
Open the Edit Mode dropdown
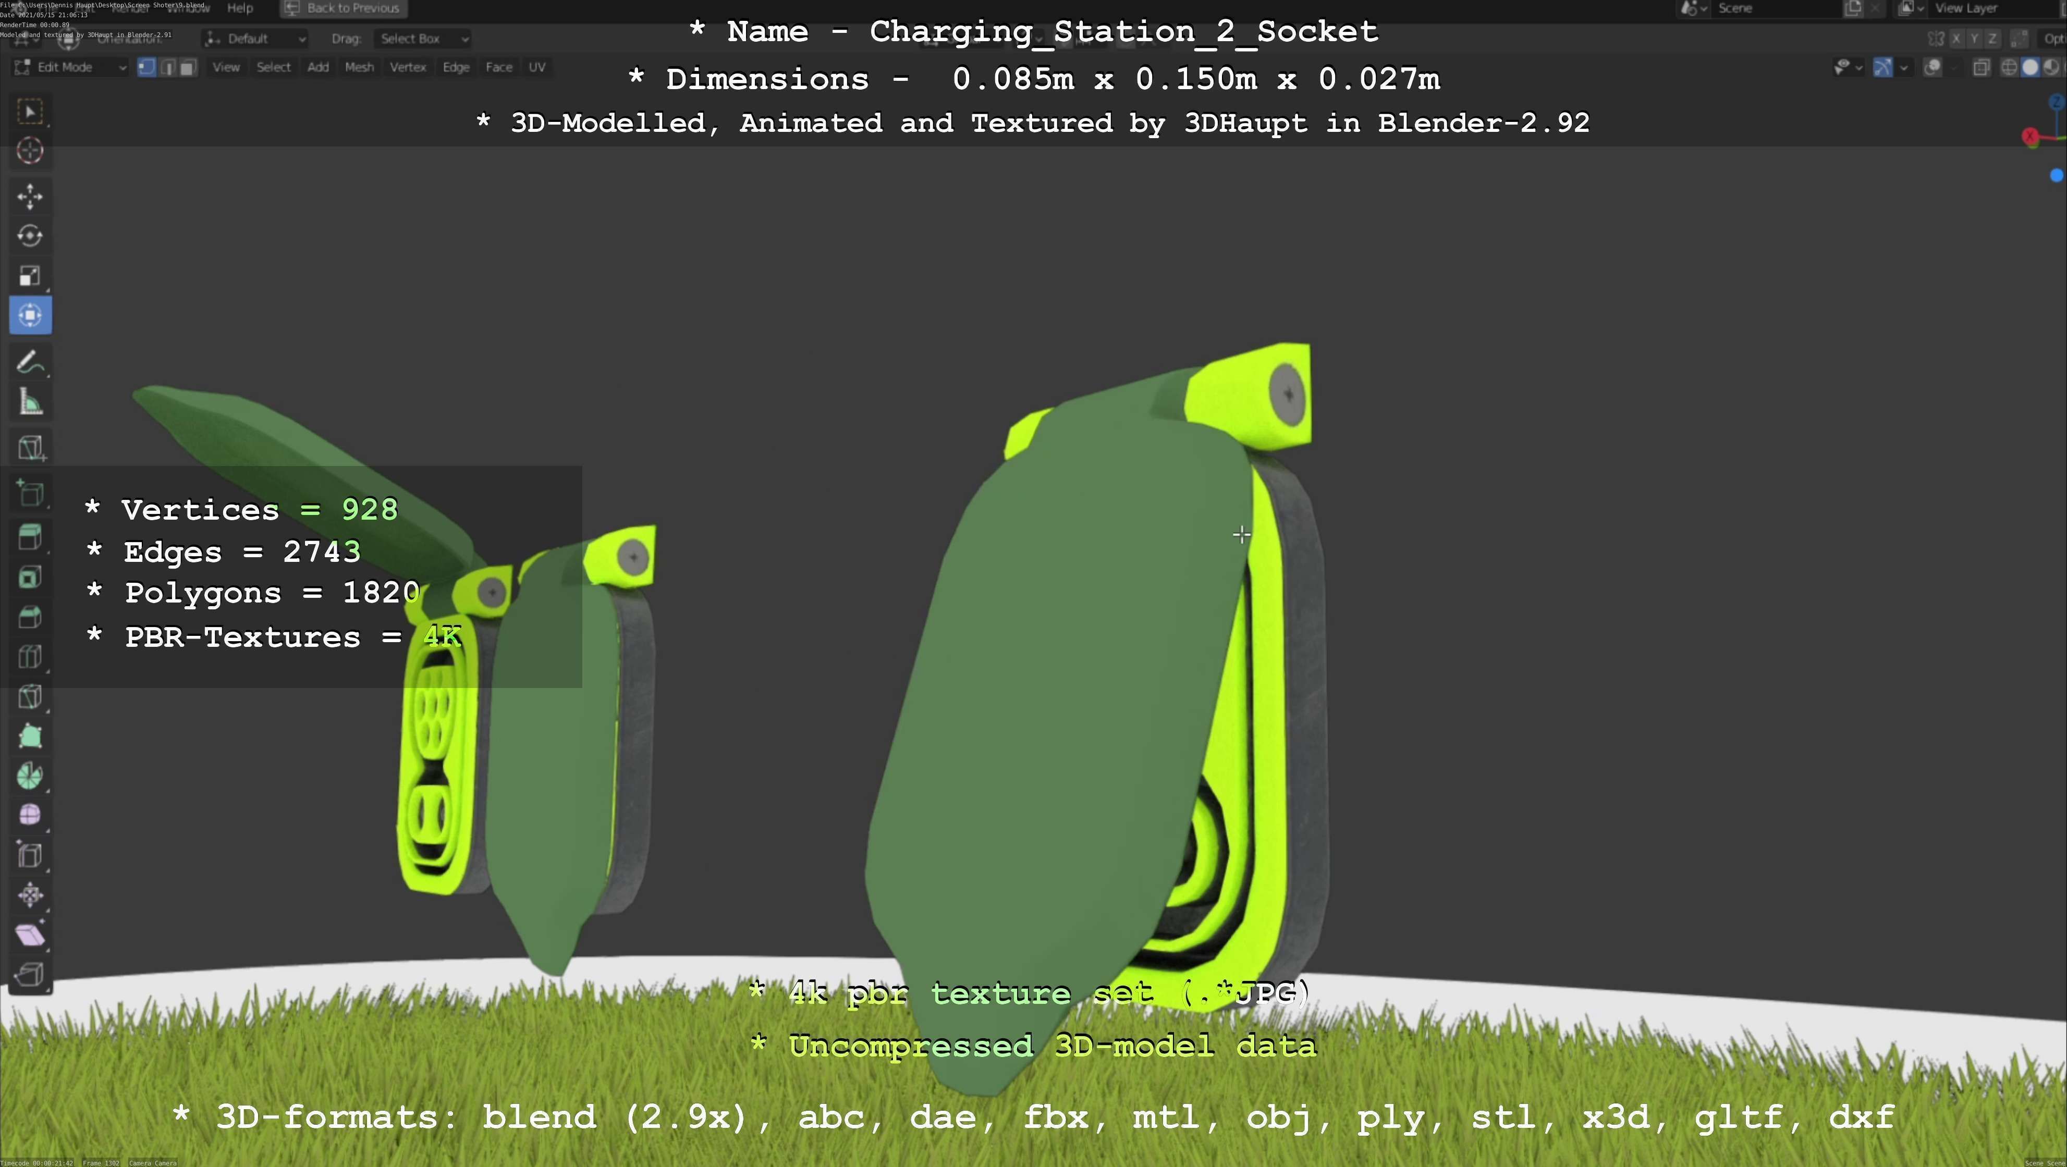(70, 67)
